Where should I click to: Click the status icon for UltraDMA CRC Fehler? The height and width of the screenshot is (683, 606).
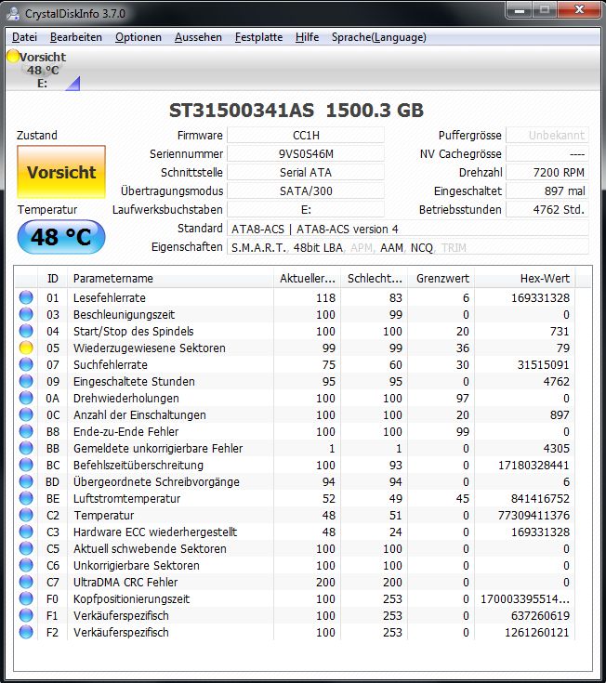26,582
